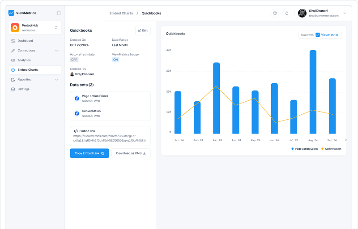358x229 pixels.
Task: Click the Last Month date range value
Action: point(120,45)
